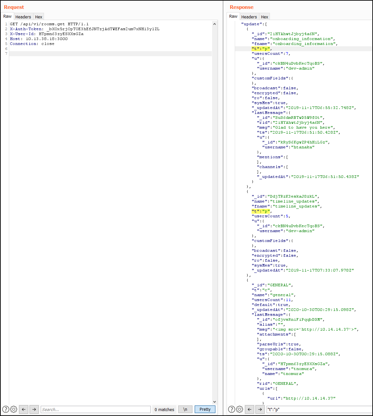Go to previous search match in the Request panel

click(x=24, y=409)
